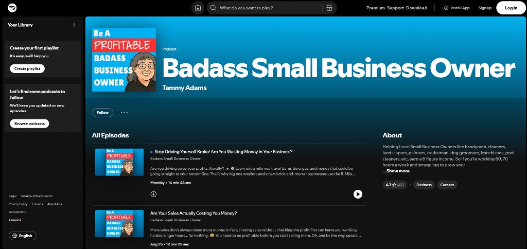Add first episode with plus circle icon
The image size is (527, 249).
(x=153, y=194)
